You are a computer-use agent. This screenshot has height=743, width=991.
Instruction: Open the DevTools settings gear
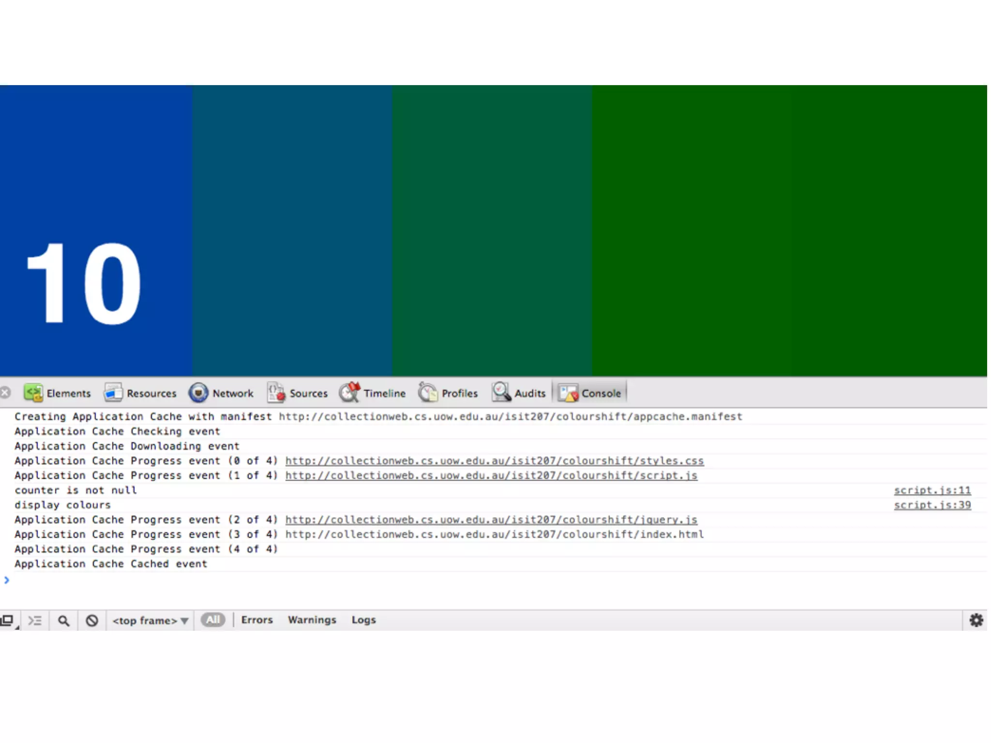976,620
